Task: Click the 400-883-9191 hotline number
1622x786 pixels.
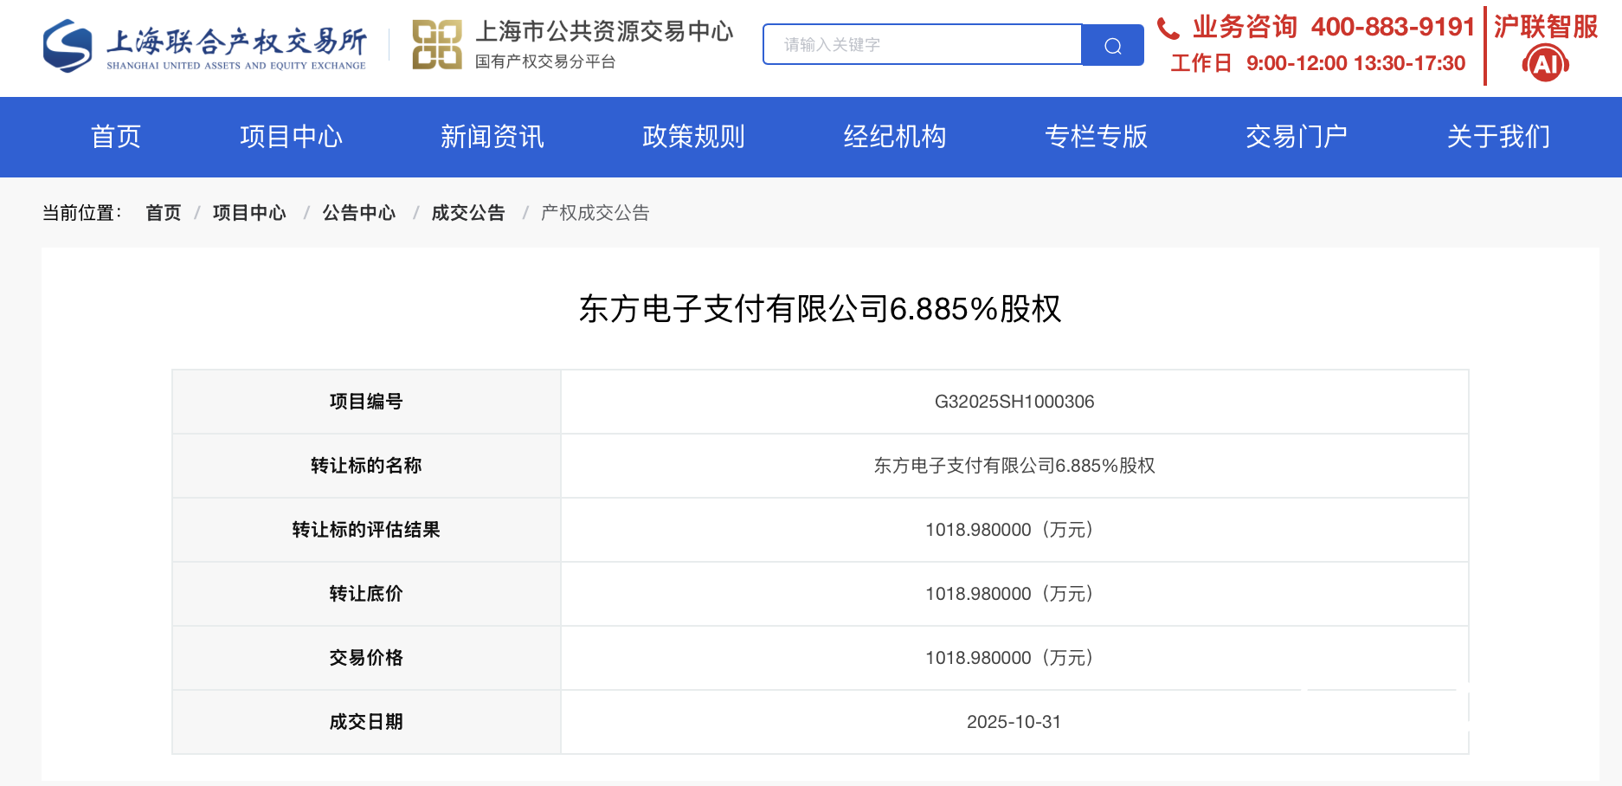Action: (1392, 27)
